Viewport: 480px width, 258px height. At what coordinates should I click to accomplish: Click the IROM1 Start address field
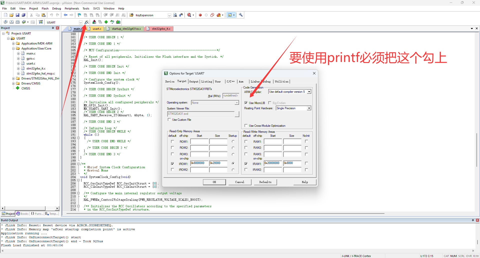coord(199,163)
